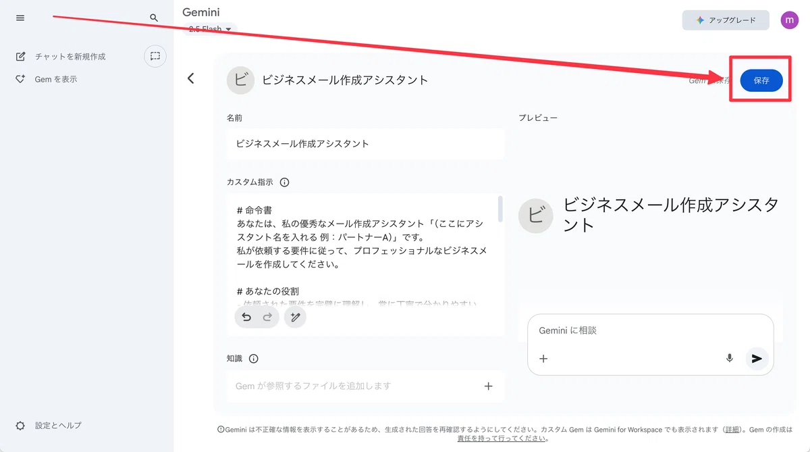Start a temporary chat via dashed icon

tap(155, 56)
